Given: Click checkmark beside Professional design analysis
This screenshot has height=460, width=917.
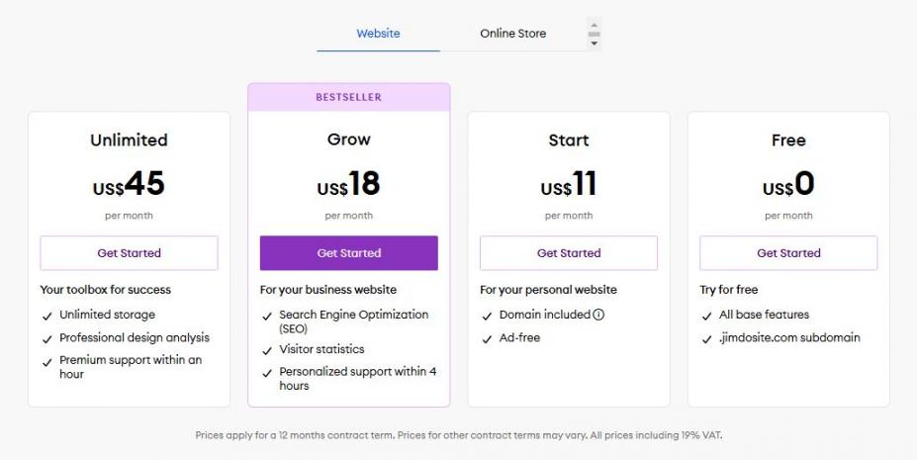Looking at the screenshot, I should coord(47,338).
